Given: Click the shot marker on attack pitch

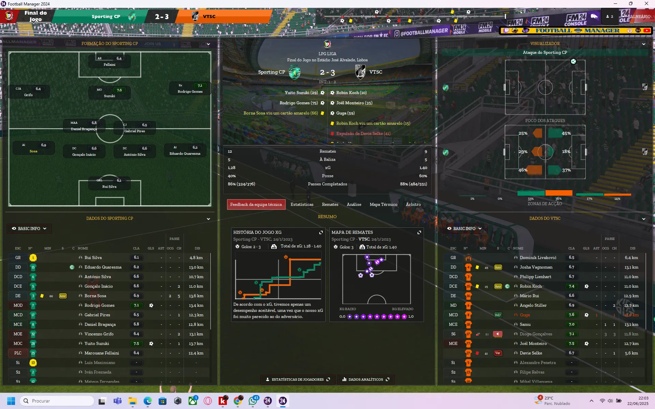Looking at the screenshot, I should 573,61.
